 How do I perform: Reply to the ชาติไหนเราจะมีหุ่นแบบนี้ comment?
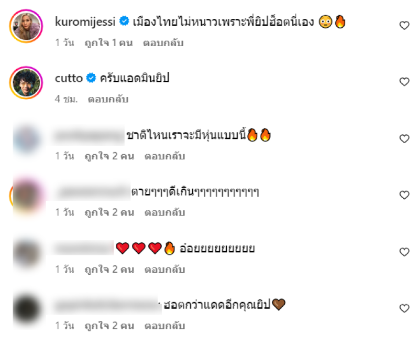(x=164, y=156)
